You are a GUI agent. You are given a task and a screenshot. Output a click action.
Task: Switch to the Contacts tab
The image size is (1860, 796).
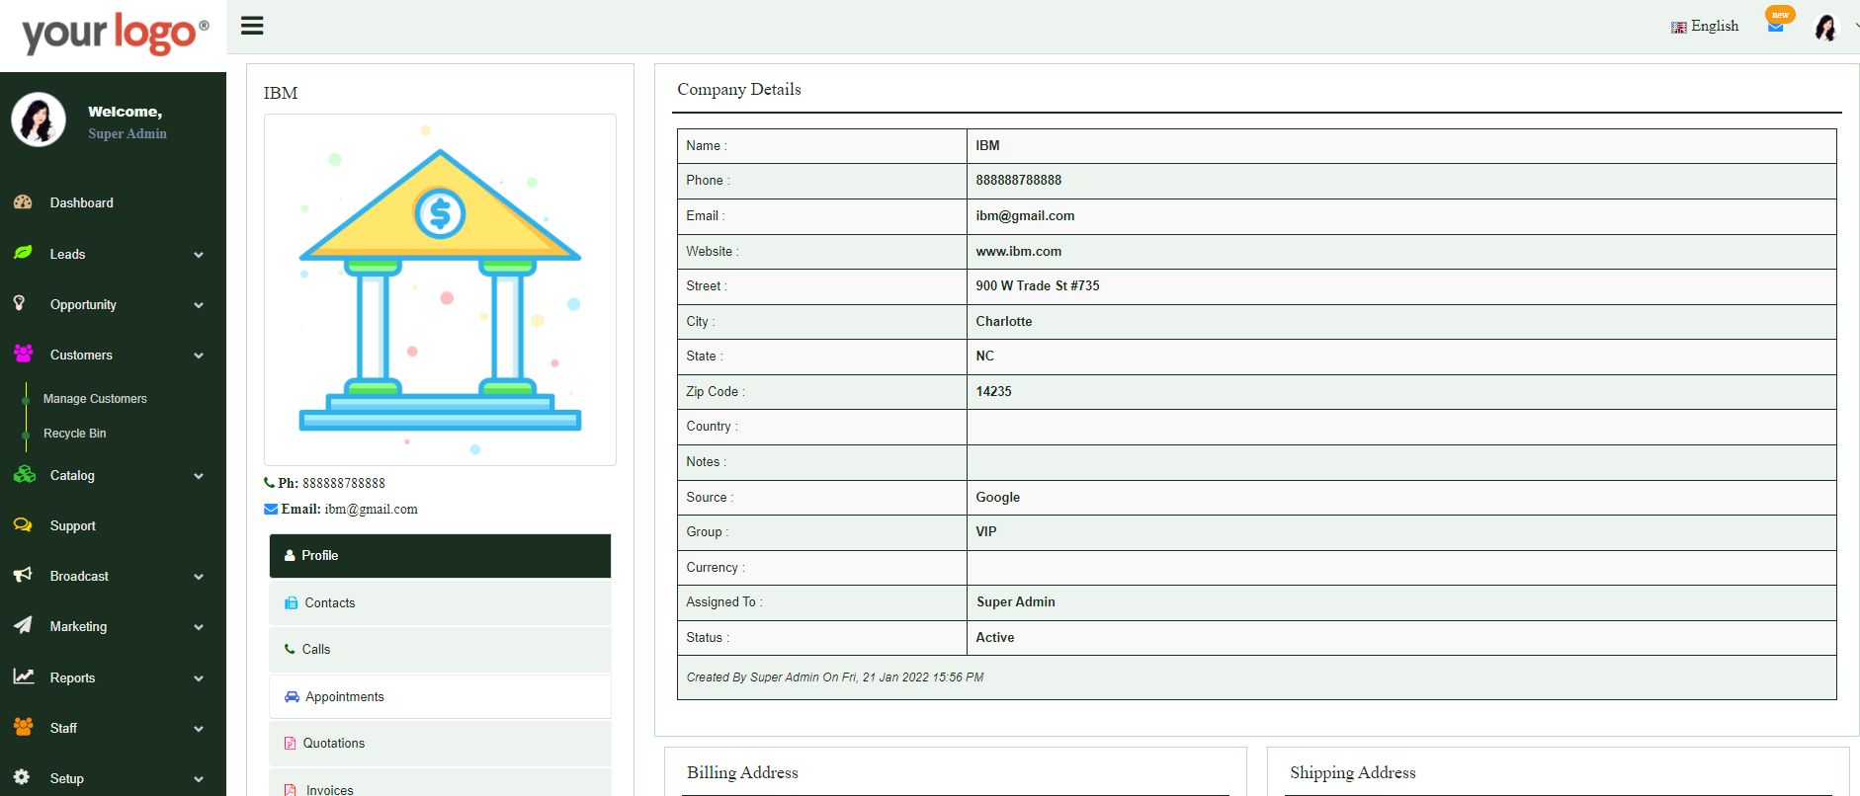point(440,602)
